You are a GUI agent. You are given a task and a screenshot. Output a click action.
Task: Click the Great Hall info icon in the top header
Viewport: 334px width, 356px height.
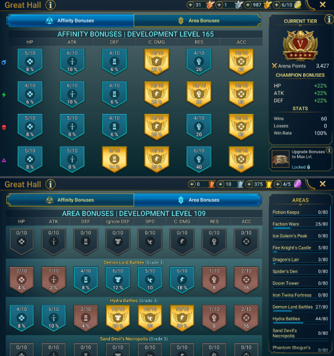(50, 5)
